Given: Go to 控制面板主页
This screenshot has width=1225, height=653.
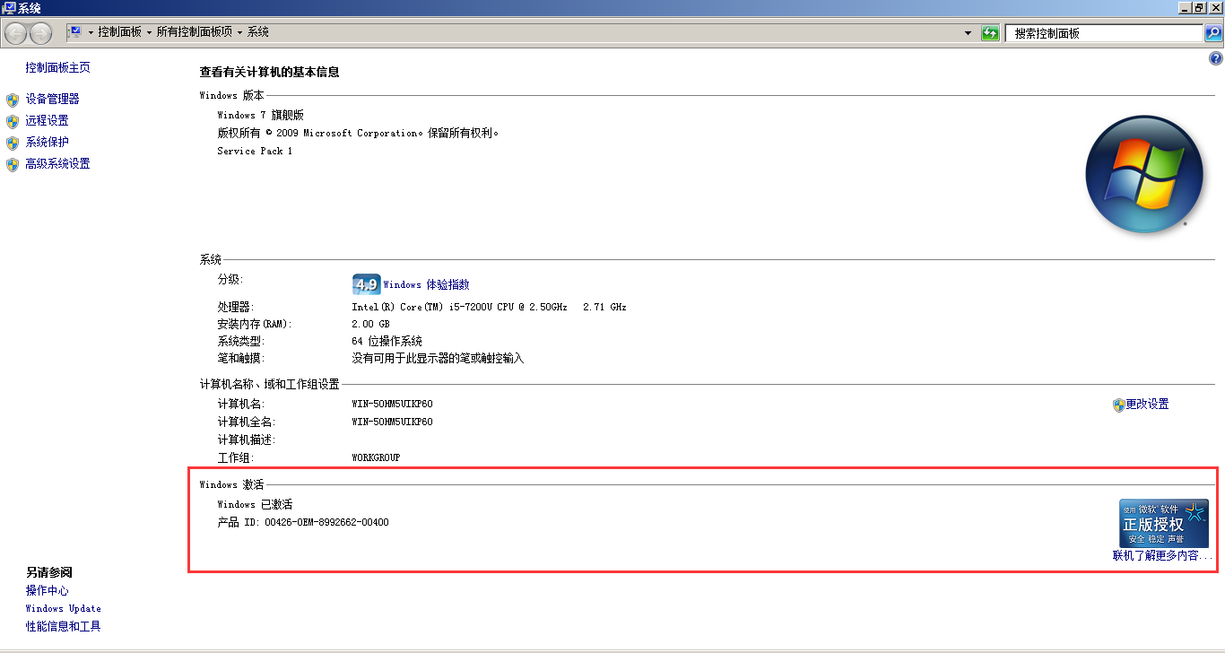Looking at the screenshot, I should pos(57,67).
